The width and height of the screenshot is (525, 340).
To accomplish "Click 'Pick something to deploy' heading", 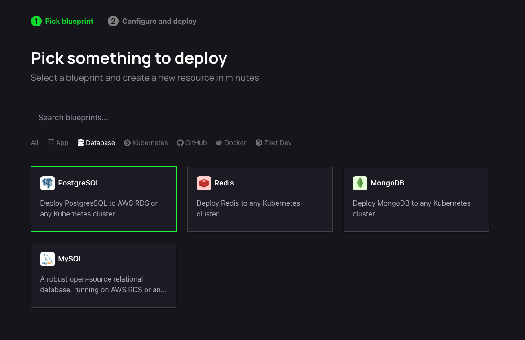I will pyautogui.click(x=129, y=58).
